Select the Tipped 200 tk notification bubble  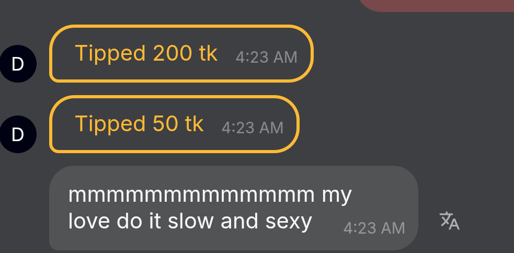[x=181, y=53]
